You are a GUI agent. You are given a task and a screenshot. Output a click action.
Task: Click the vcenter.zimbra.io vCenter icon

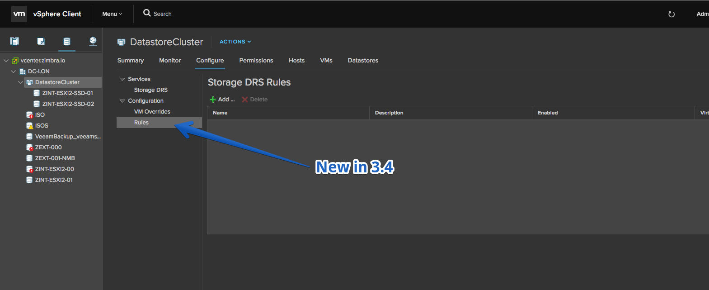(15, 61)
